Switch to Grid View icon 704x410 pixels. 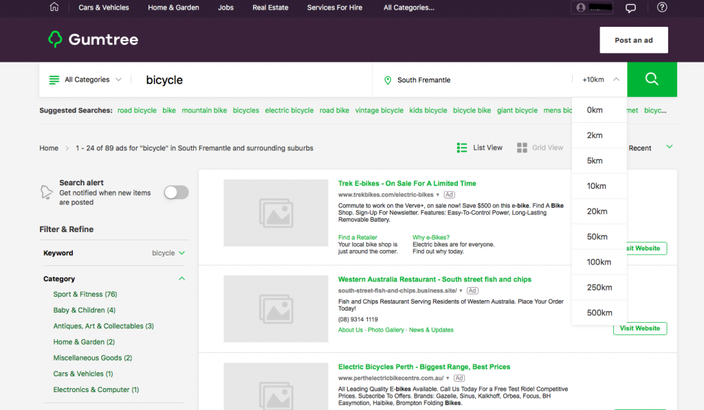[x=522, y=148]
